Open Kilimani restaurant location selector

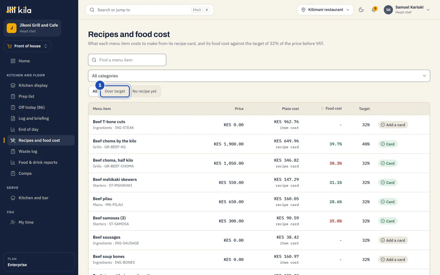pos(325,10)
